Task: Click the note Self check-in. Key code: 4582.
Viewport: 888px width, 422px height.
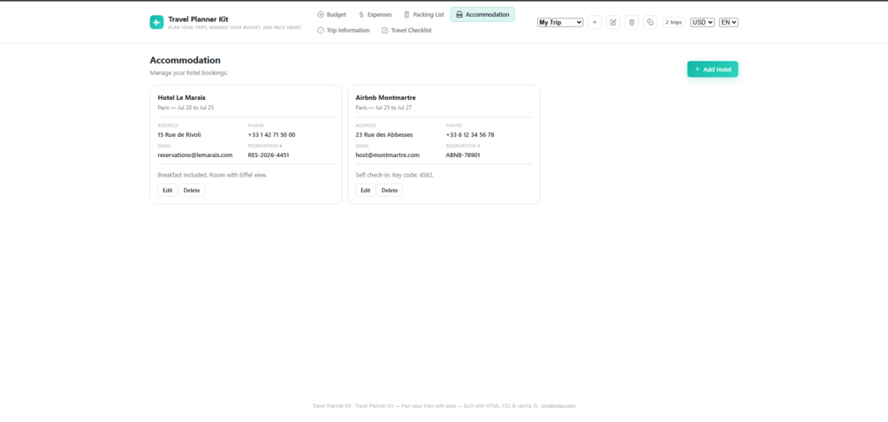Action: click(x=395, y=175)
